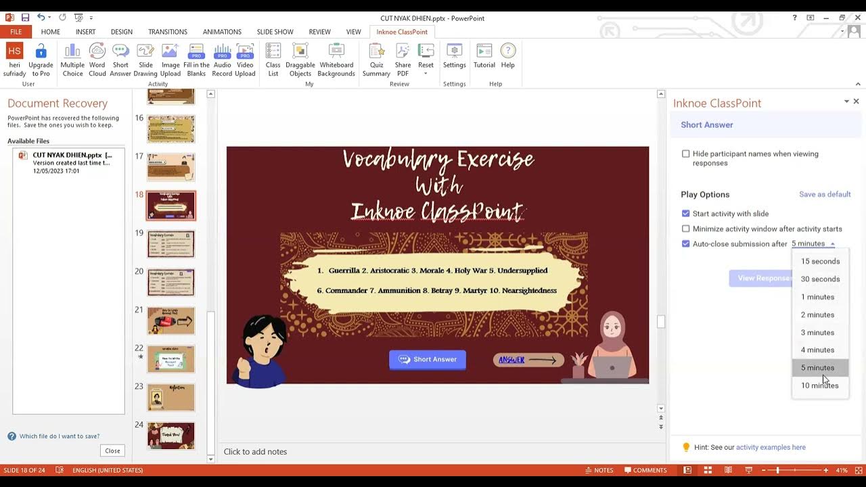Screen dimensions: 866x487
Task: Open the SLIDE SHOW tab
Action: pyautogui.click(x=275, y=32)
